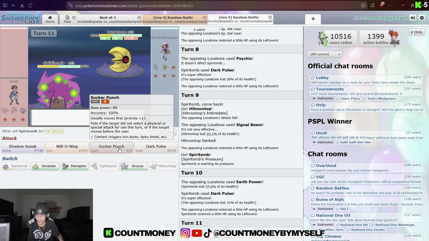
Task: Click fainted Typhlosion switch button
Action: 104,166
